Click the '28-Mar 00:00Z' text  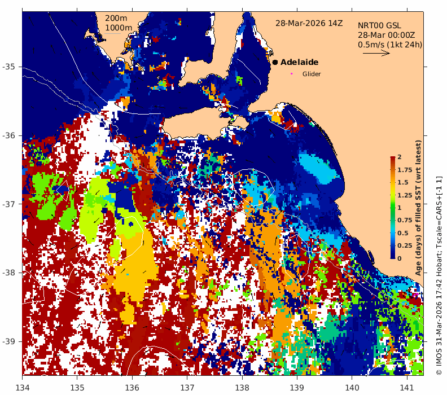pyautogui.click(x=386, y=36)
